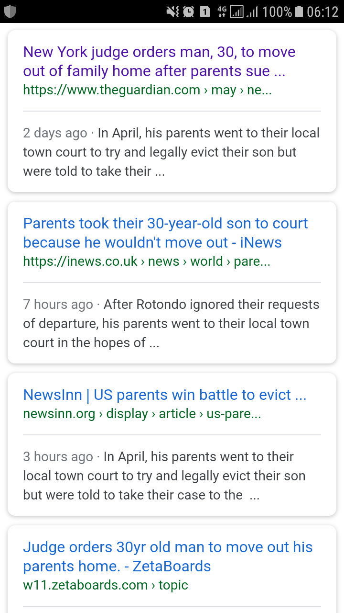Tap the 100% battery percentage text

point(277,11)
